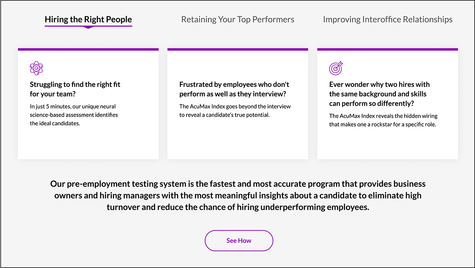Click the 'AcuMax Index goes beyond the interview' text

(235, 111)
